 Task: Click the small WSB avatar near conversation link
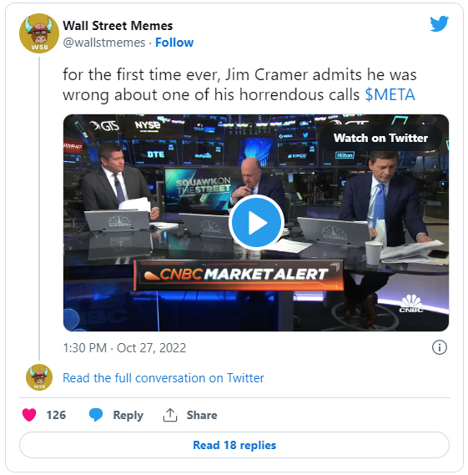click(x=39, y=377)
